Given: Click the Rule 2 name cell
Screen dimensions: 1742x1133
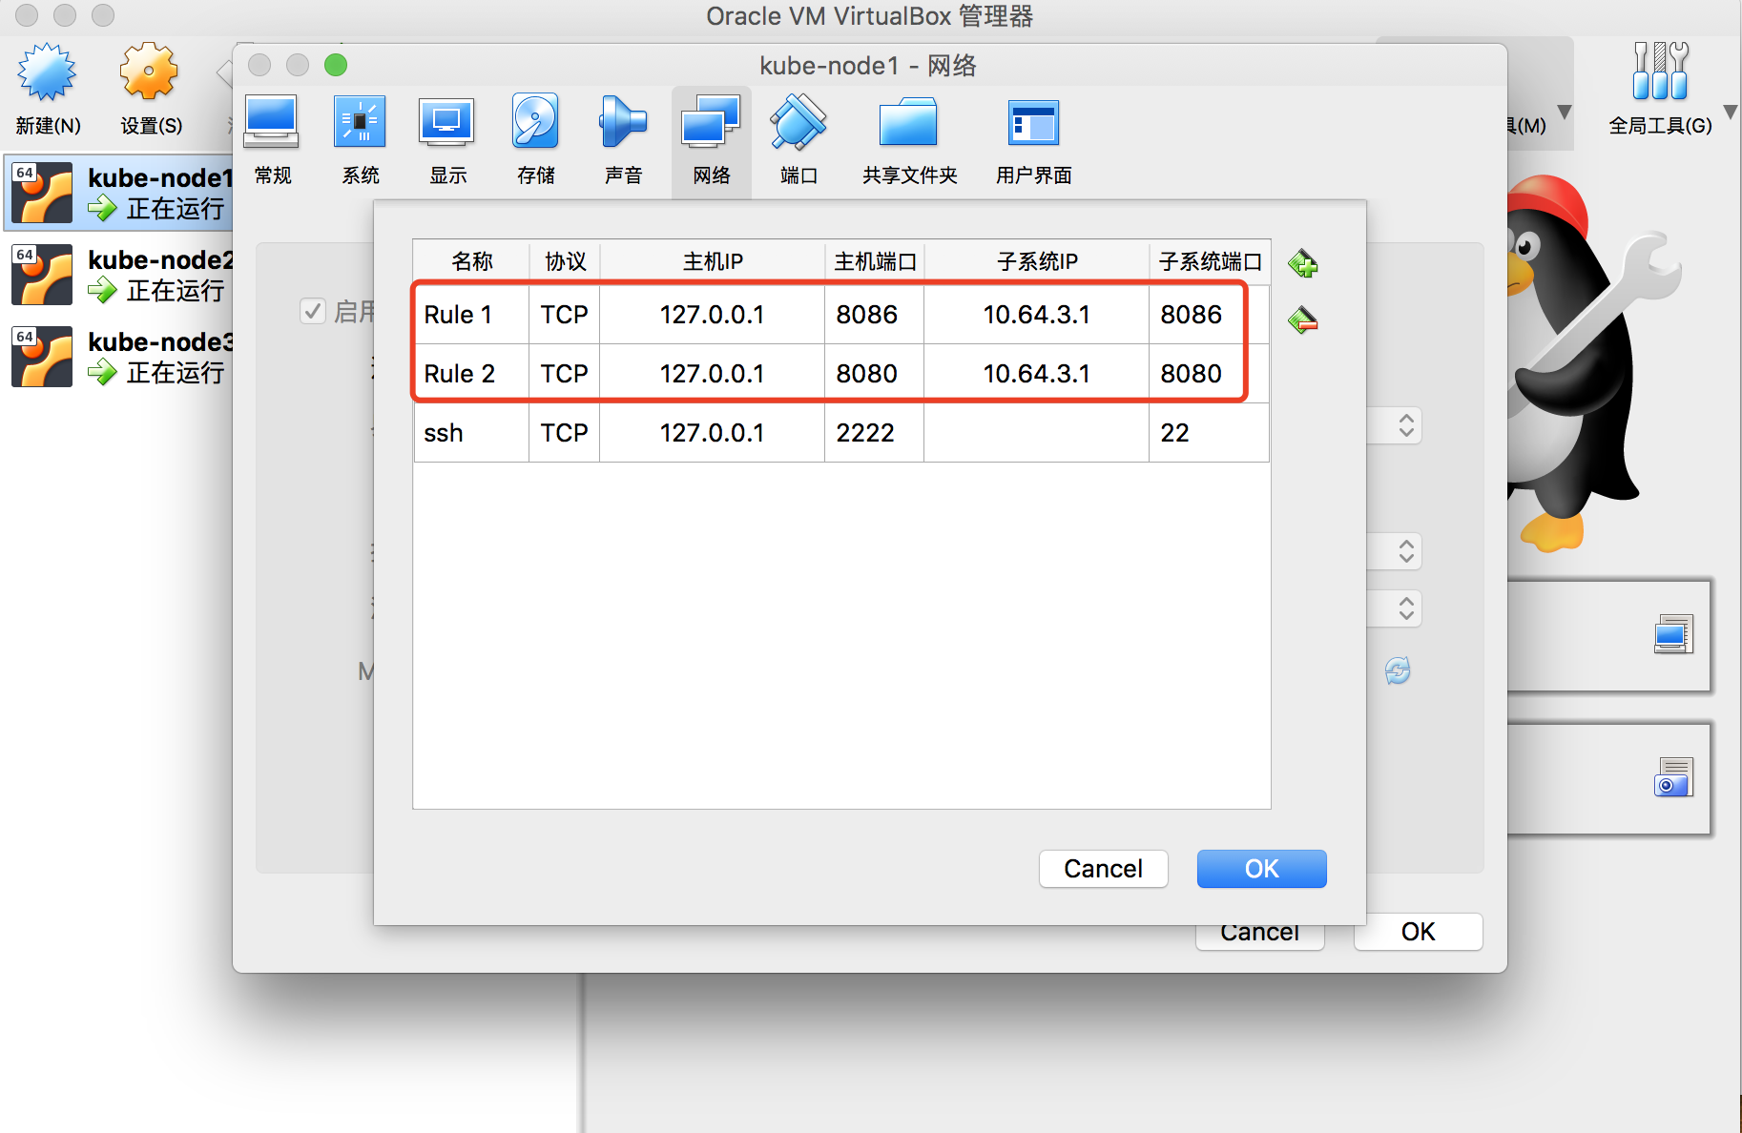Looking at the screenshot, I should (x=471, y=374).
